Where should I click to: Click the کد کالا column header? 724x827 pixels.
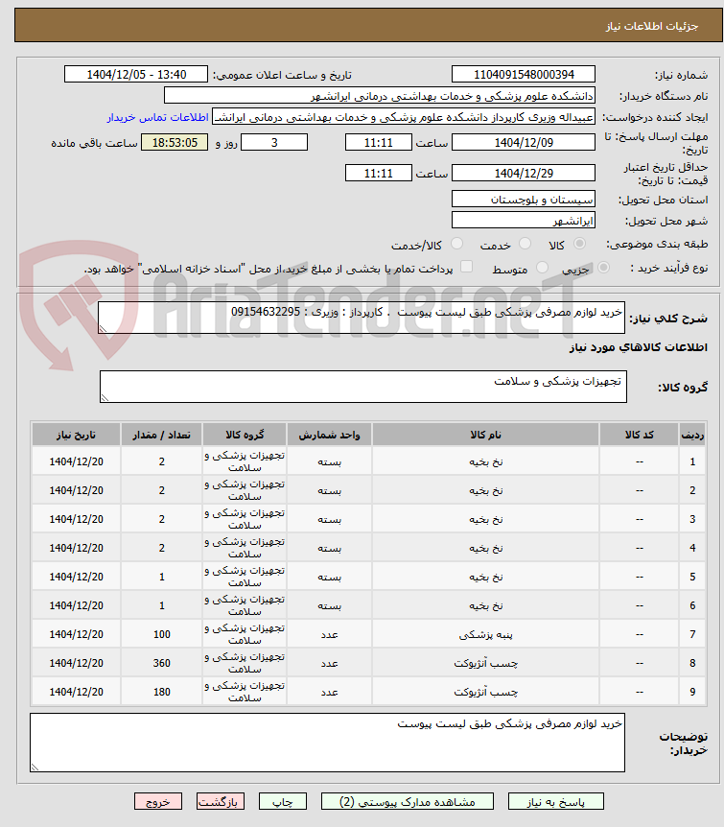[x=639, y=435]
